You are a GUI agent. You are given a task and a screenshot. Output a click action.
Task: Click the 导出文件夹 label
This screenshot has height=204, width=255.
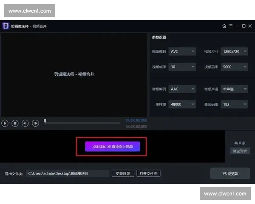tap(14, 174)
